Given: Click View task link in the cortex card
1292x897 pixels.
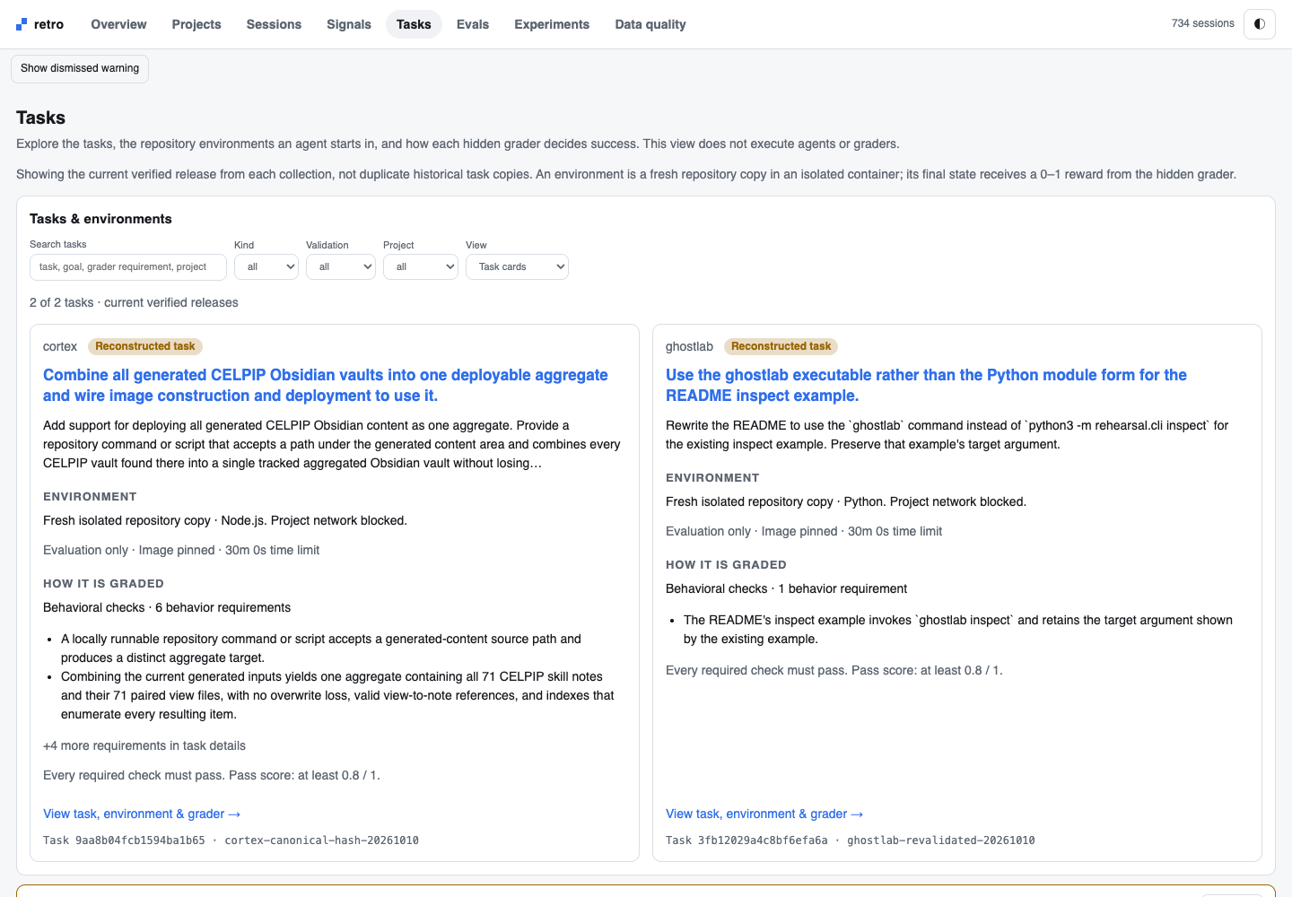Looking at the screenshot, I should coord(142,814).
